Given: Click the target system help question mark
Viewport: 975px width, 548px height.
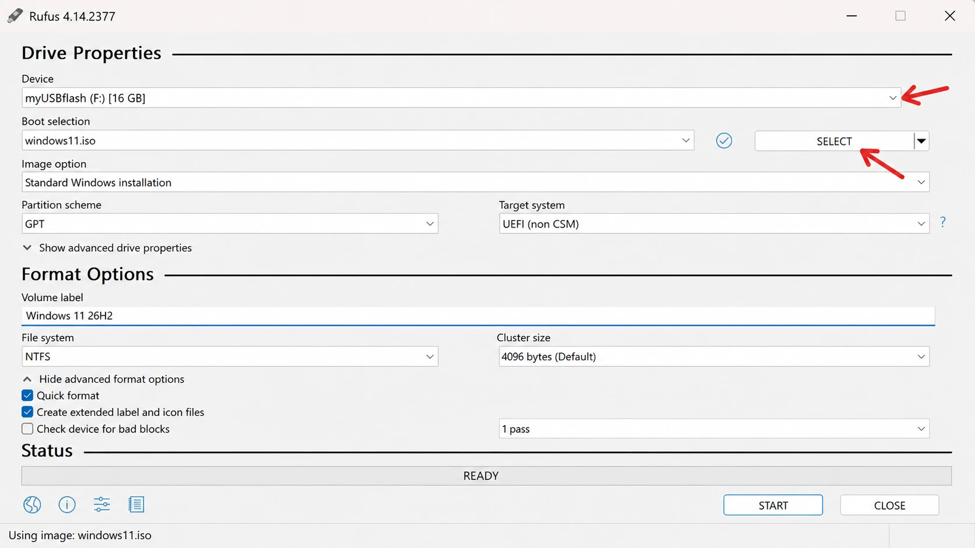Looking at the screenshot, I should [x=943, y=222].
